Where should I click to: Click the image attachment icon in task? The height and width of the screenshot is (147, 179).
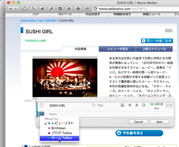(x=122, y=105)
